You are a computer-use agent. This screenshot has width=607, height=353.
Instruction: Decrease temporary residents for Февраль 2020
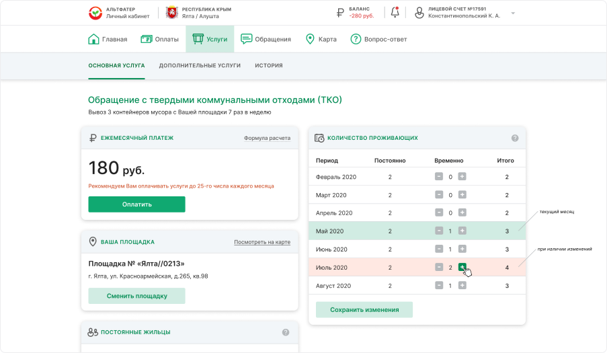coord(438,176)
